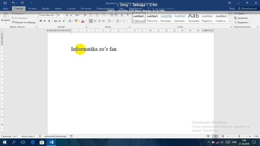This screenshot has height=146, width=260.
Task: Apply the Обычный style
Action: tap(139, 18)
